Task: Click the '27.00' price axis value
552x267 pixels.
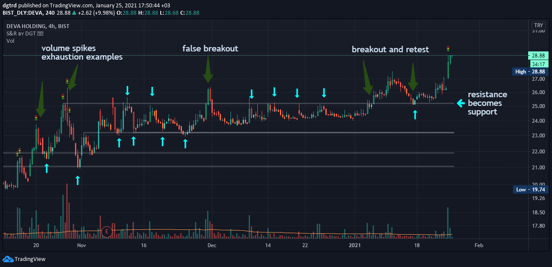Action: (x=538, y=79)
